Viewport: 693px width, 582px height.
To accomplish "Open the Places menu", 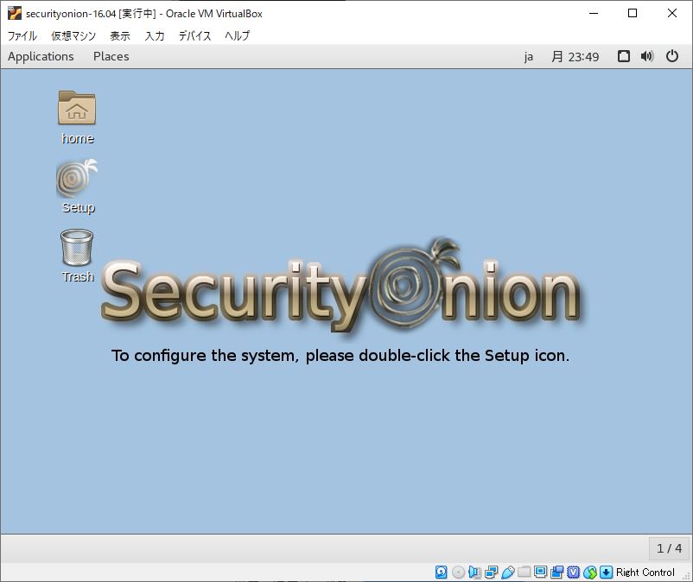I will [x=111, y=56].
